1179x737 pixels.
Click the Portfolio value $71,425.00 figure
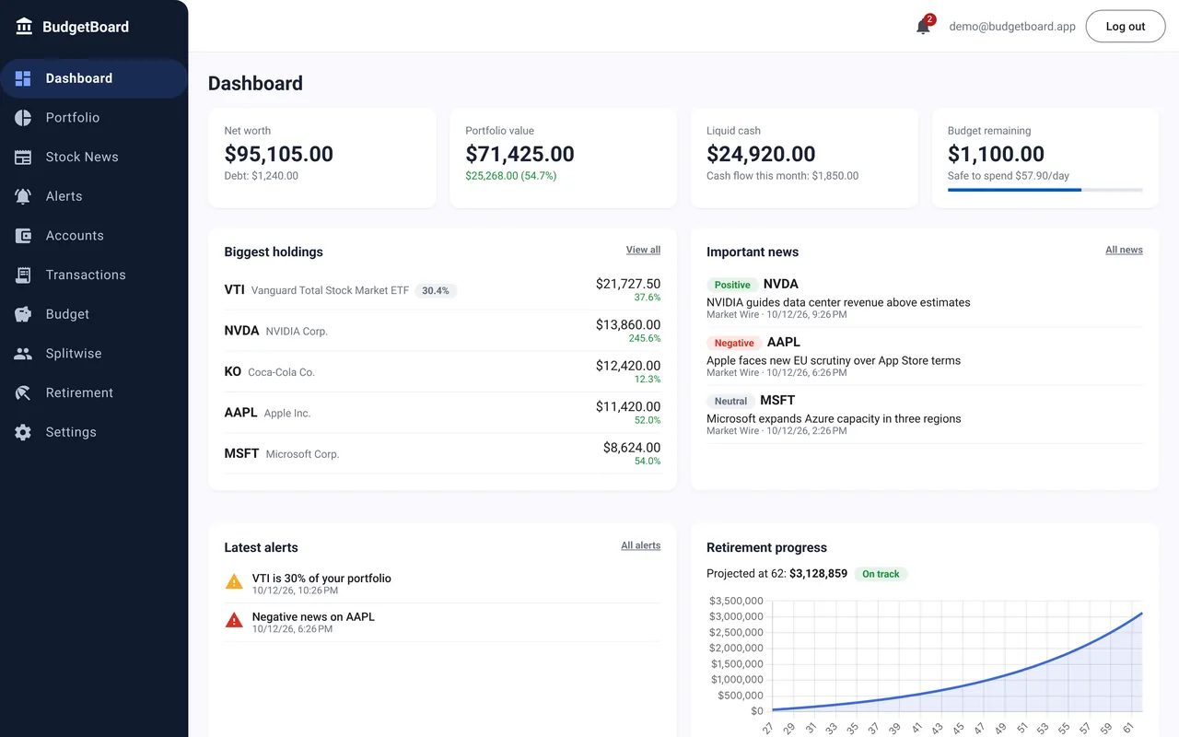[519, 154]
